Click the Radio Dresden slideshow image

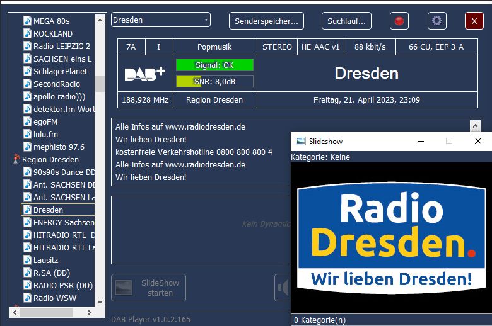coord(391,239)
